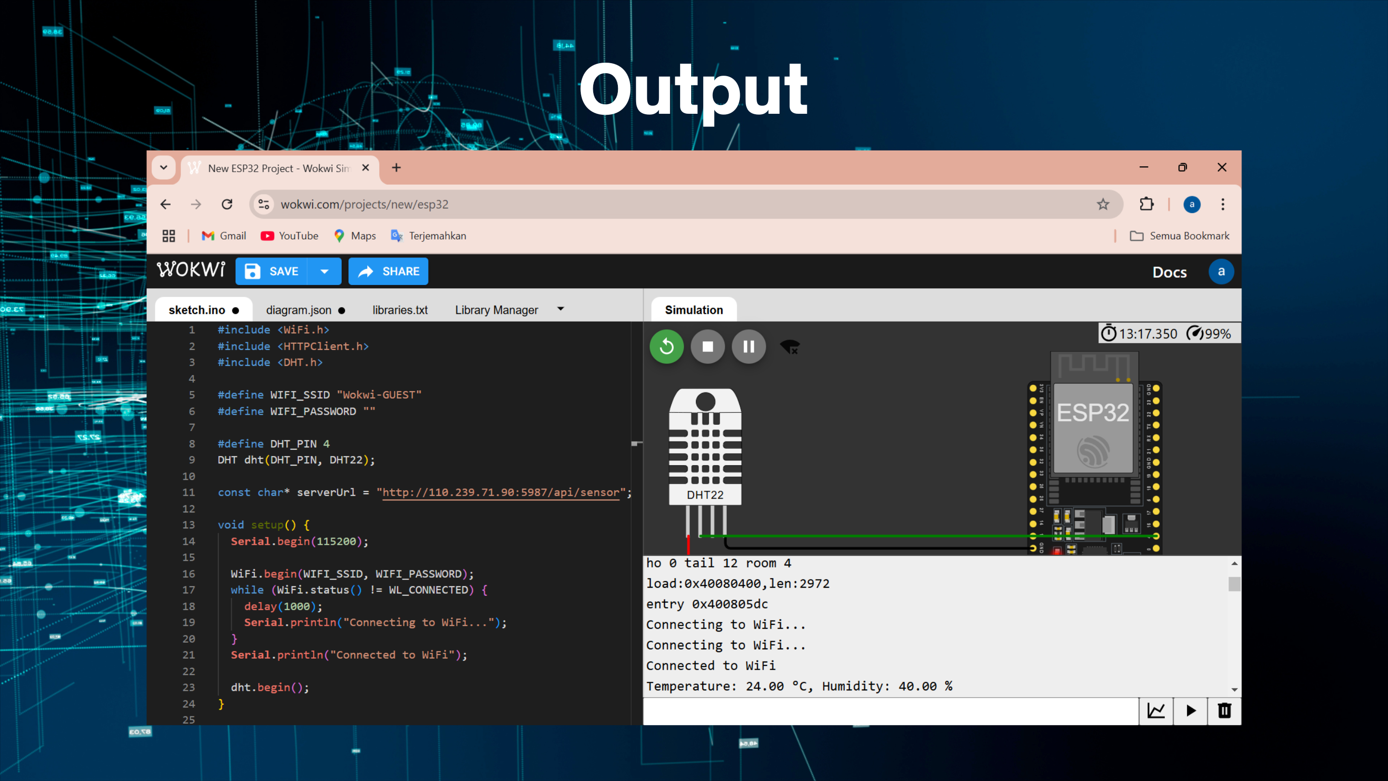Screen dimensions: 1388x781
Task: Open the serial plotter chart icon
Action: [1156, 711]
